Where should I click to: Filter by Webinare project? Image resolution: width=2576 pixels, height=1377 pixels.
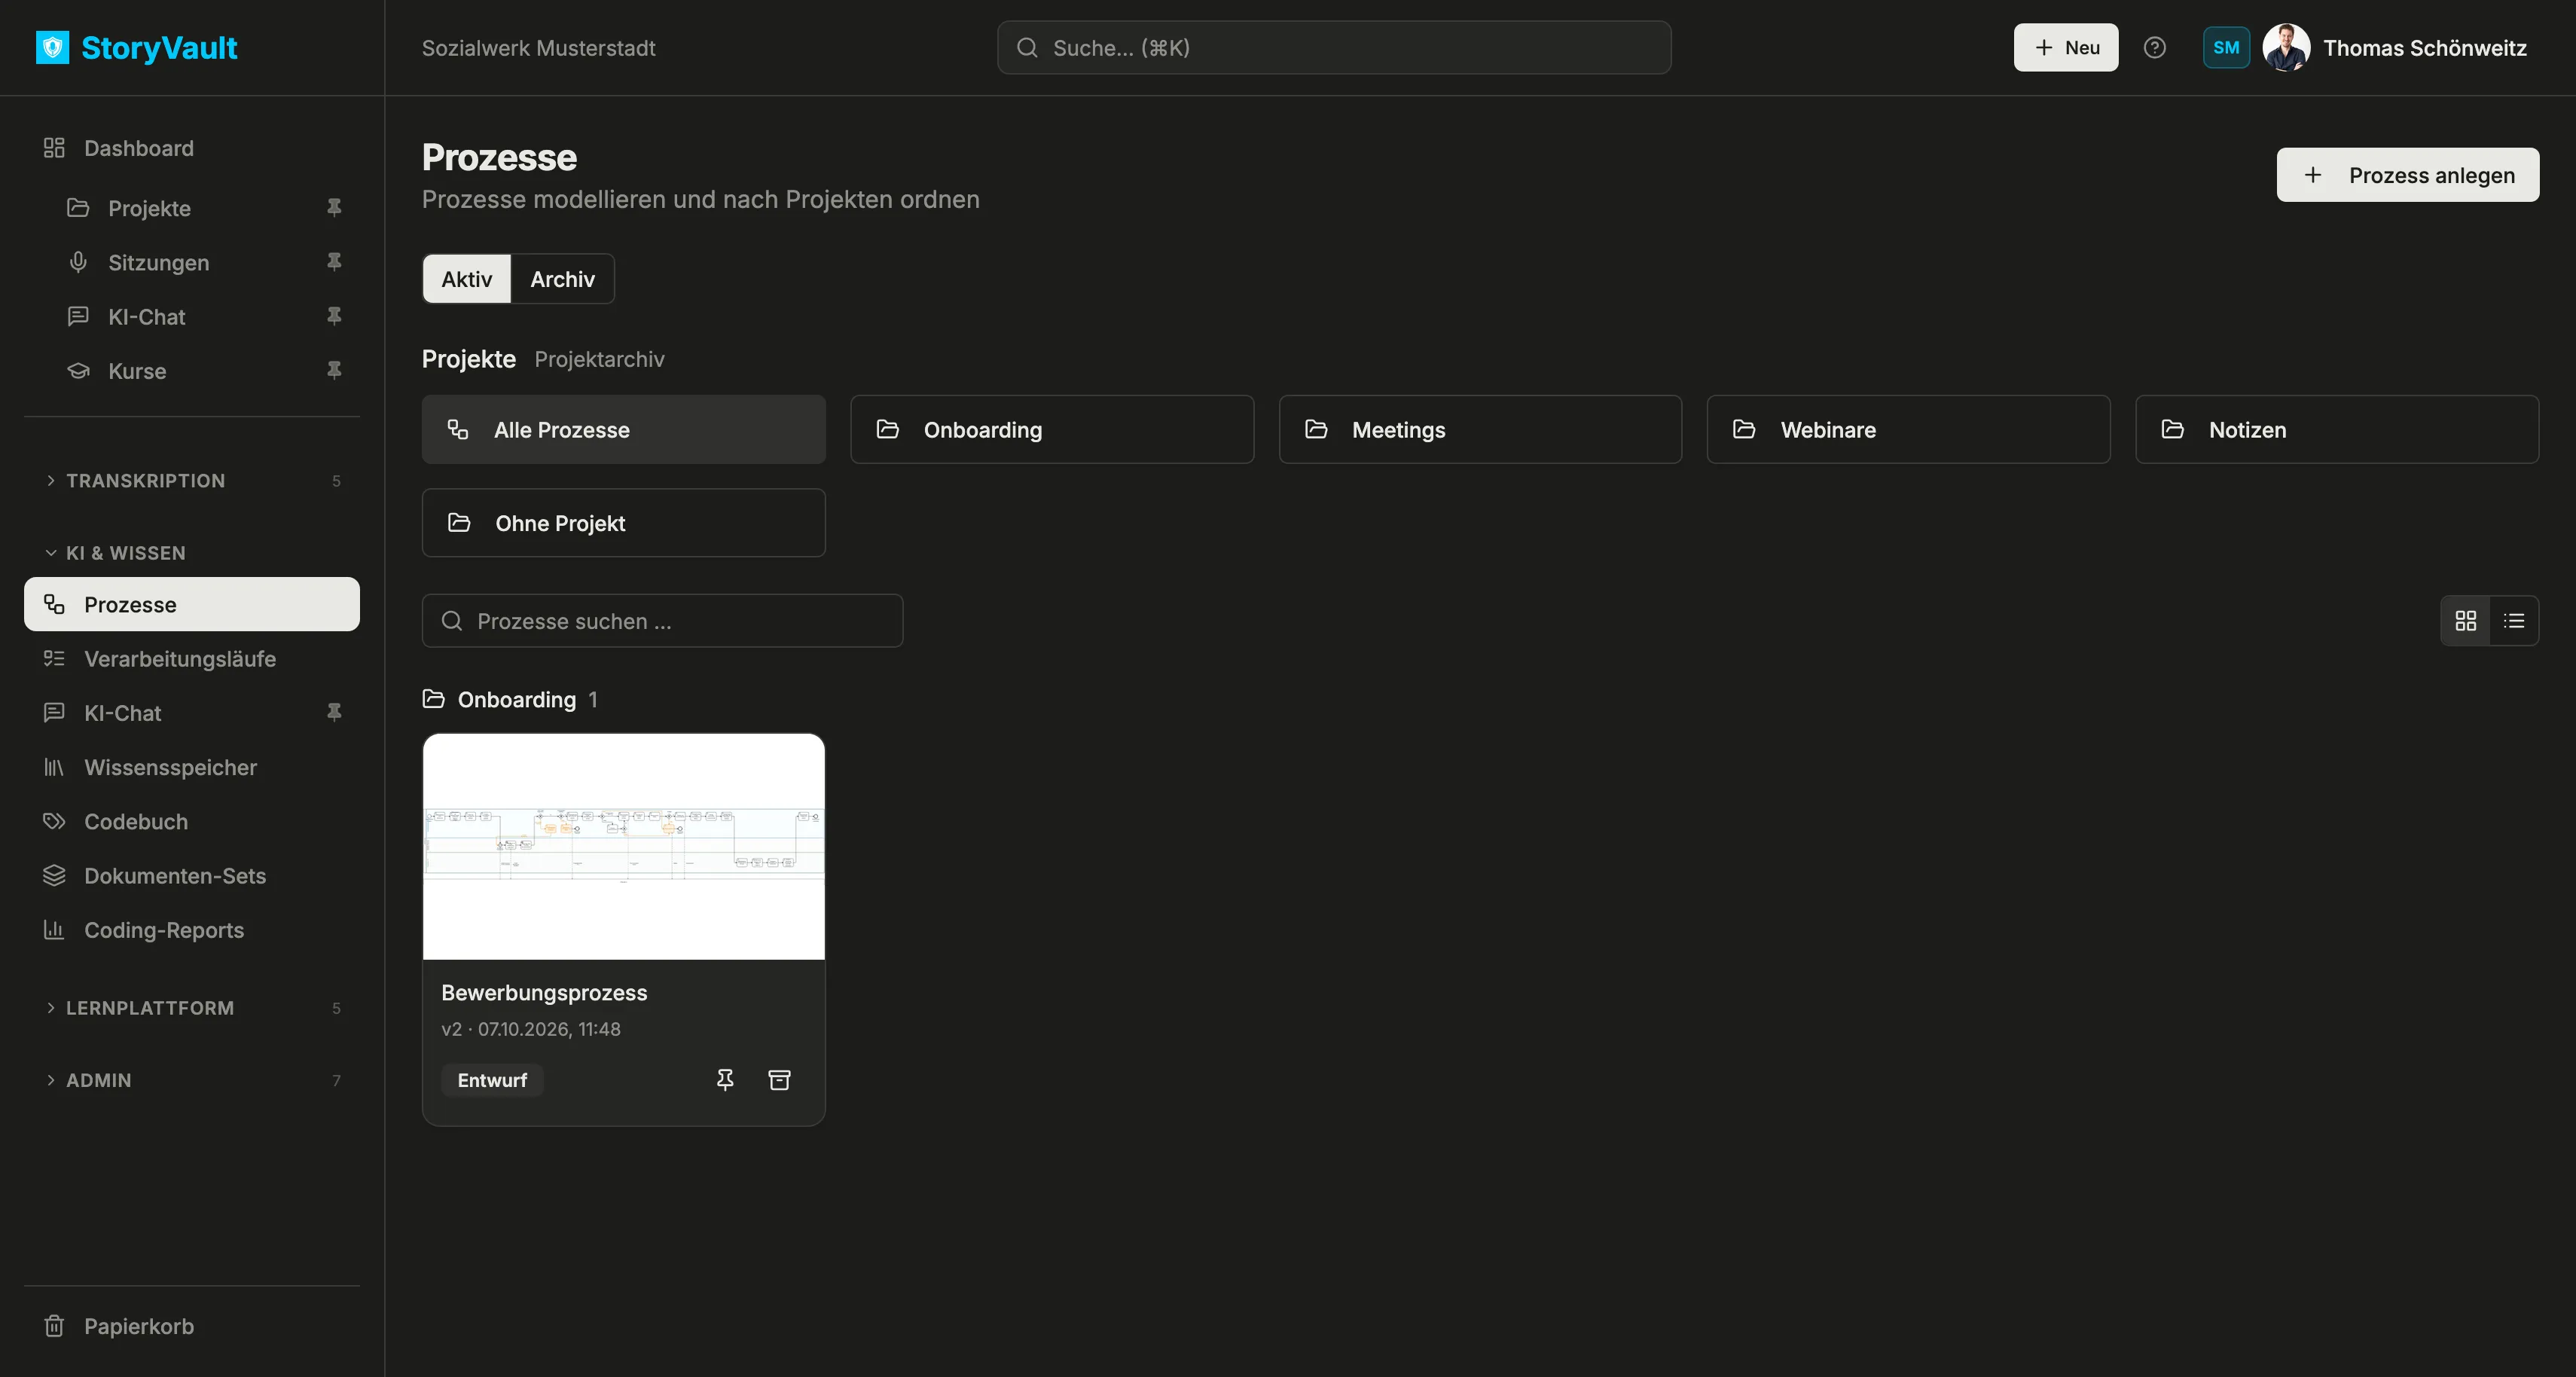1909,429
